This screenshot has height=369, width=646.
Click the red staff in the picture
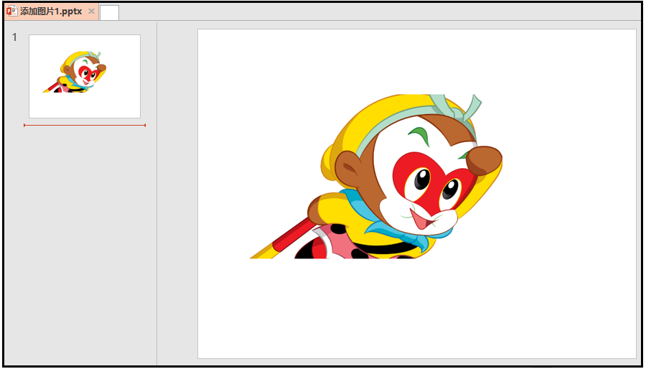[291, 239]
